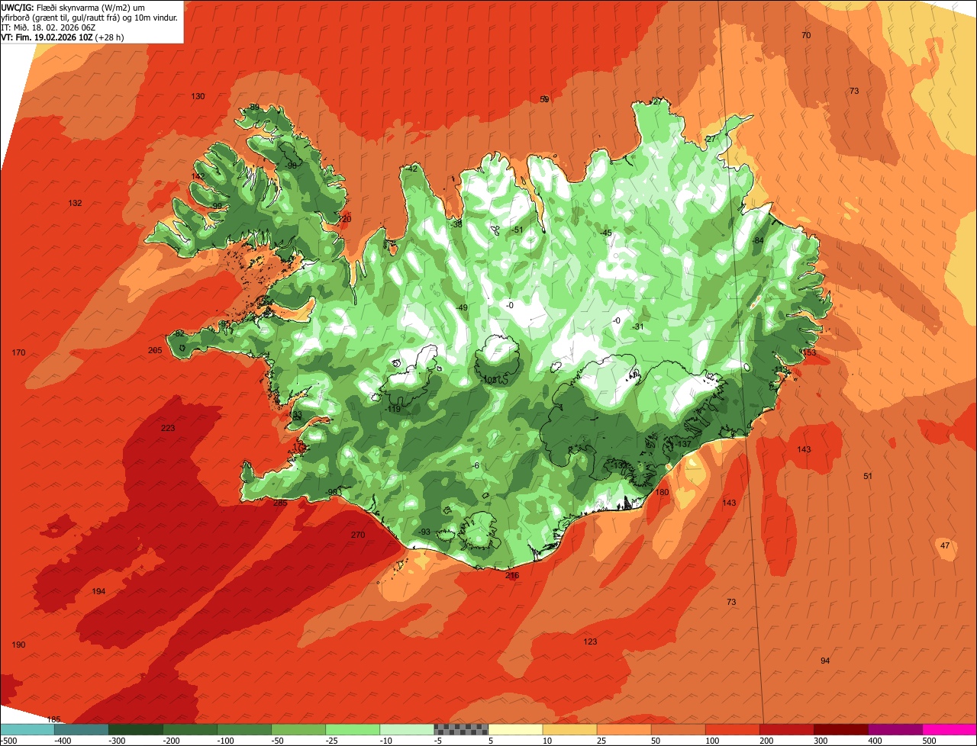Image resolution: width=977 pixels, height=746 pixels.
Task: Click the light teal -500 to -400 legend swatch
Action: click(x=27, y=729)
